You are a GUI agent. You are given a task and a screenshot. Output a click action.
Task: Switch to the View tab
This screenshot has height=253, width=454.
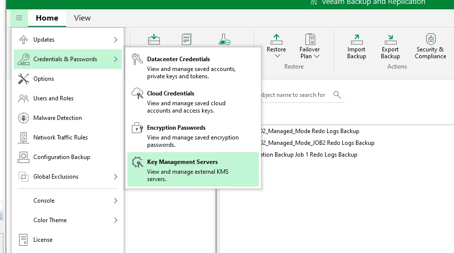click(82, 18)
